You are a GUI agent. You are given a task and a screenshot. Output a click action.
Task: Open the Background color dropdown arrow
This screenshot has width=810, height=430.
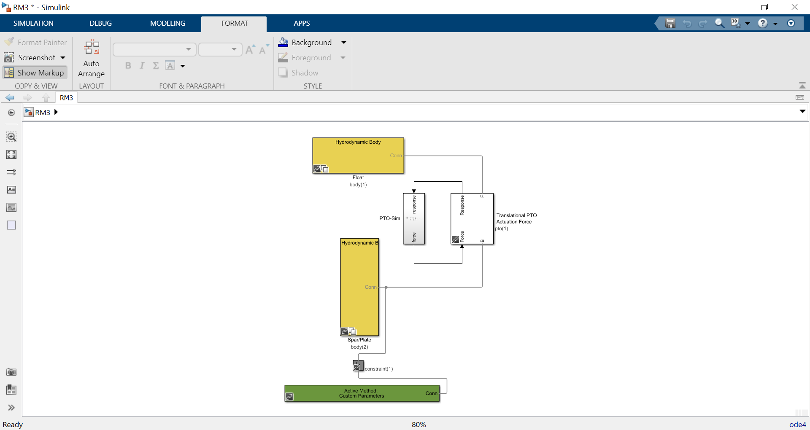(344, 42)
